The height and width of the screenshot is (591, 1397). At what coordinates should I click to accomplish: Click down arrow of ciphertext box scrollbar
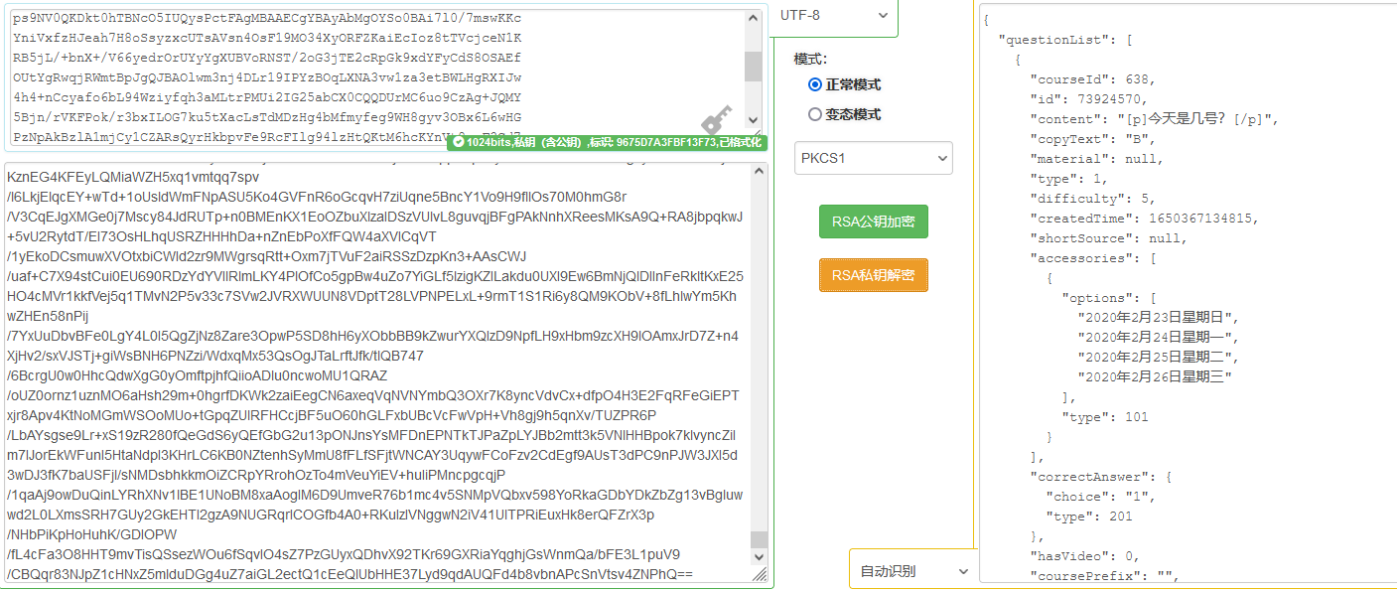[x=759, y=557]
